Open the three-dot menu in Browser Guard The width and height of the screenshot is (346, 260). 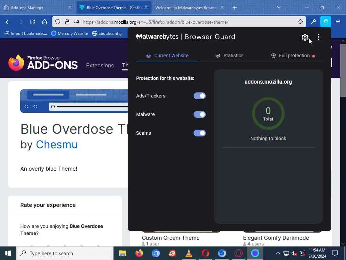click(318, 37)
